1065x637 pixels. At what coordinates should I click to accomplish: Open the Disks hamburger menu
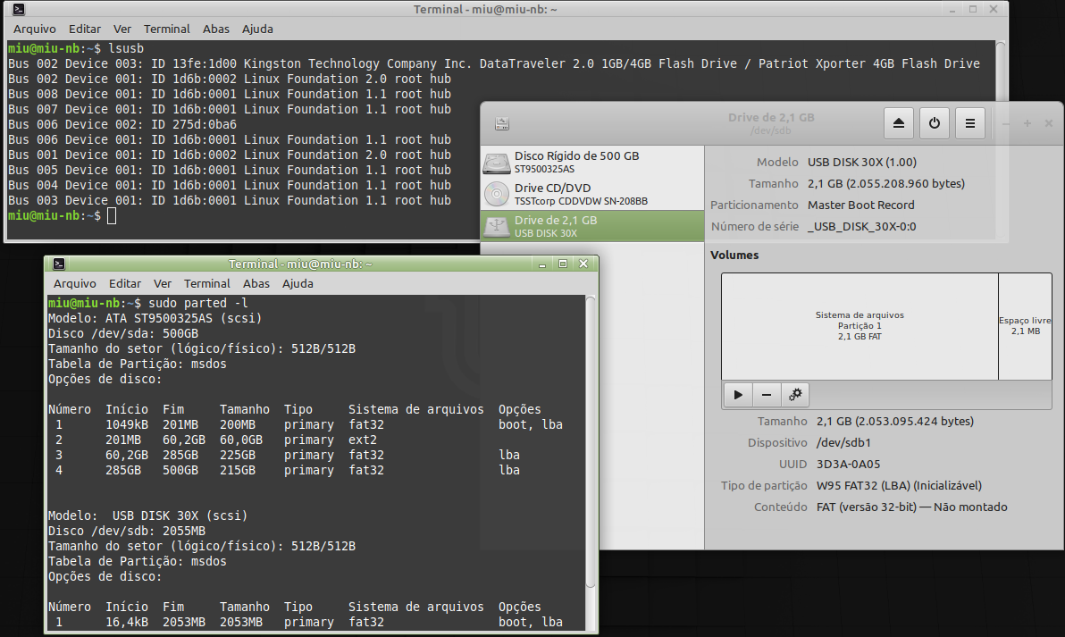tap(970, 123)
